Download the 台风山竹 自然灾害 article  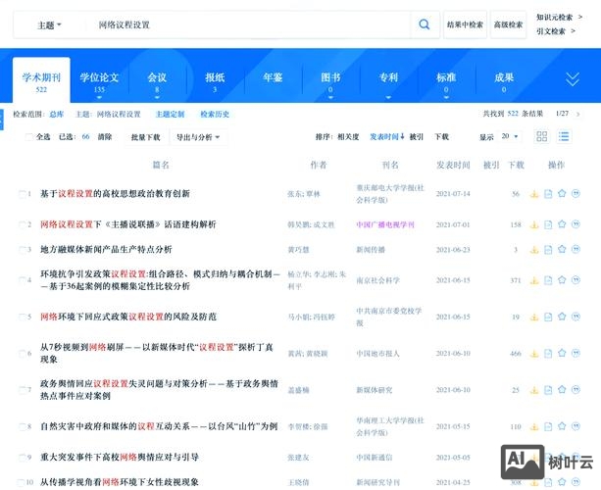click(x=534, y=426)
